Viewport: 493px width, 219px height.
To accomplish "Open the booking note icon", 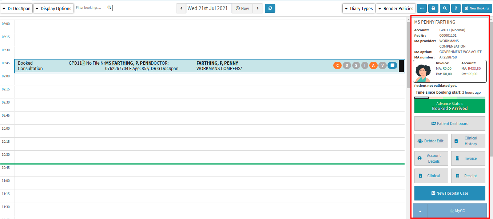I will point(392,65).
